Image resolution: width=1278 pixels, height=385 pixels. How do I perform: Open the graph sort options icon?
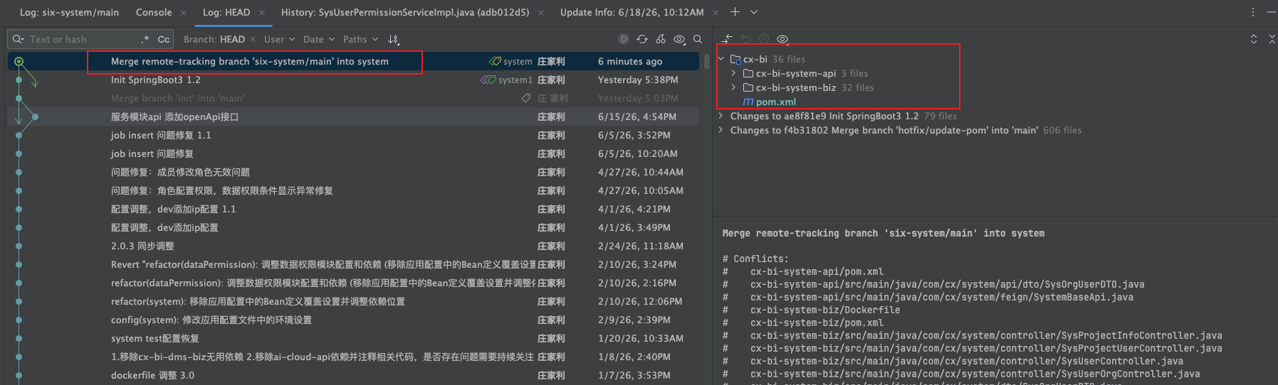point(393,39)
